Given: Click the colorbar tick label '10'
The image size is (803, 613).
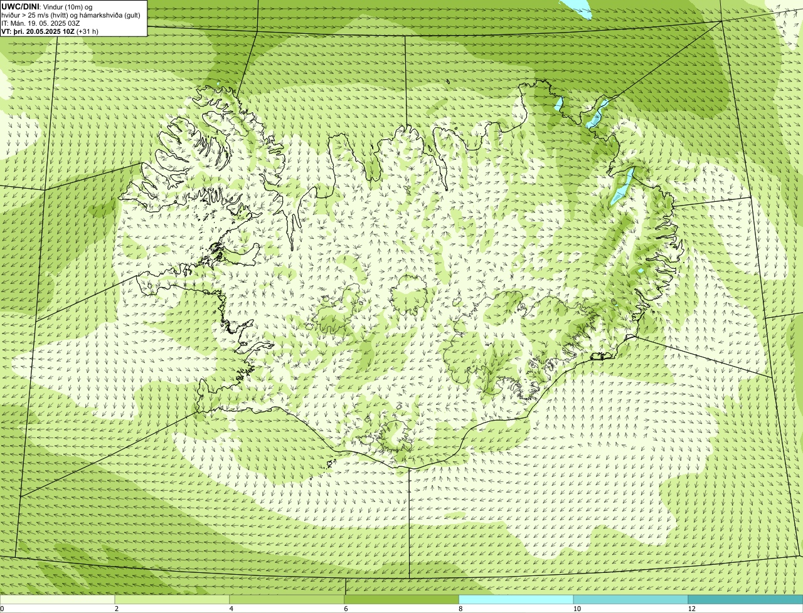Looking at the screenshot, I should point(577,609).
